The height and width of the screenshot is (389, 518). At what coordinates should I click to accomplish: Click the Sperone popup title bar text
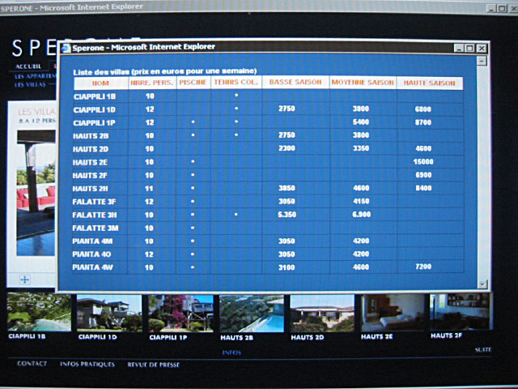pos(144,47)
